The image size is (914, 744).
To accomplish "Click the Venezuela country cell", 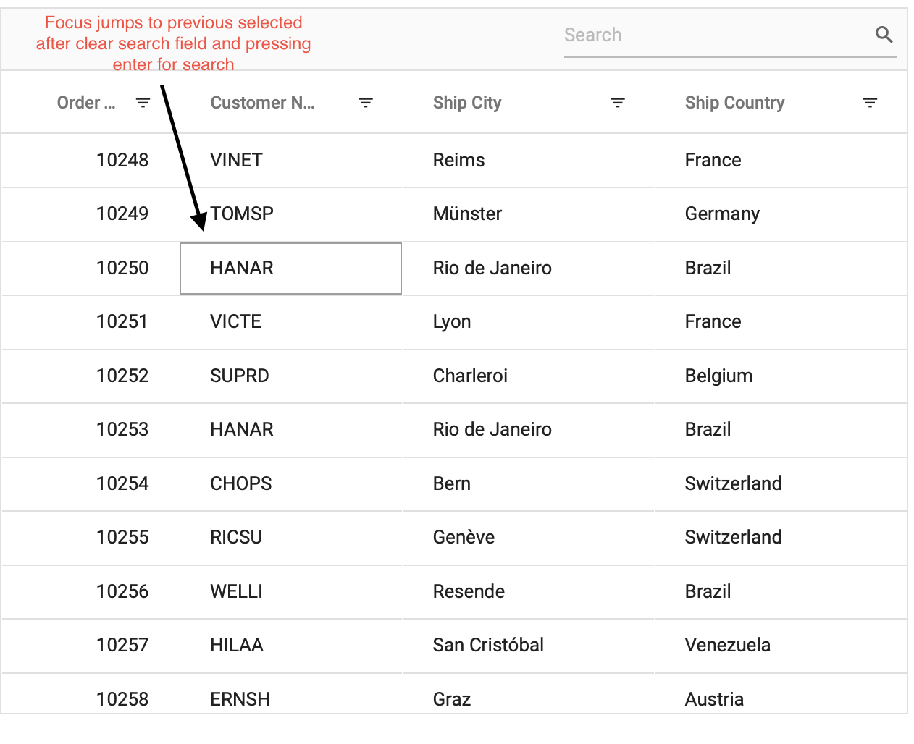I will pyautogui.click(x=727, y=645).
